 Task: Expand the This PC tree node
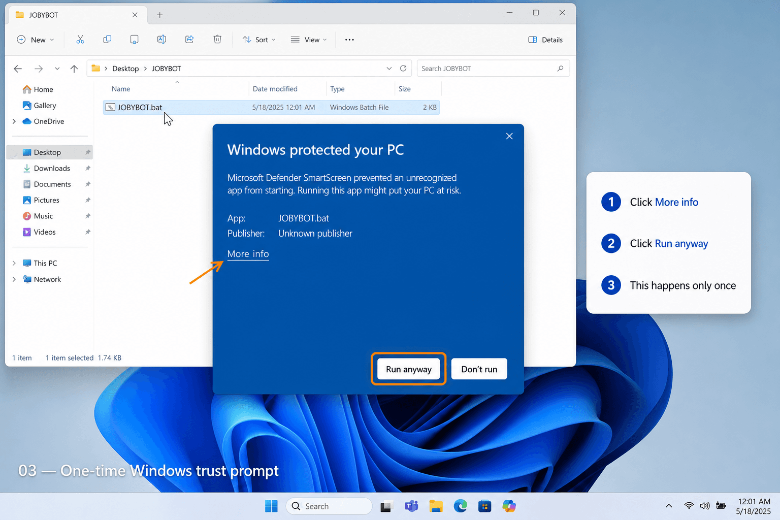click(x=14, y=263)
